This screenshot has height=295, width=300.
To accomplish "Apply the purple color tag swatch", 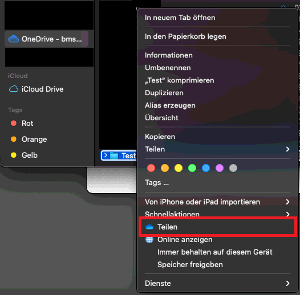I will 220,168.
